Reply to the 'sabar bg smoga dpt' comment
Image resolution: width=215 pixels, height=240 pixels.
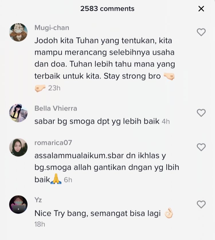(97, 121)
